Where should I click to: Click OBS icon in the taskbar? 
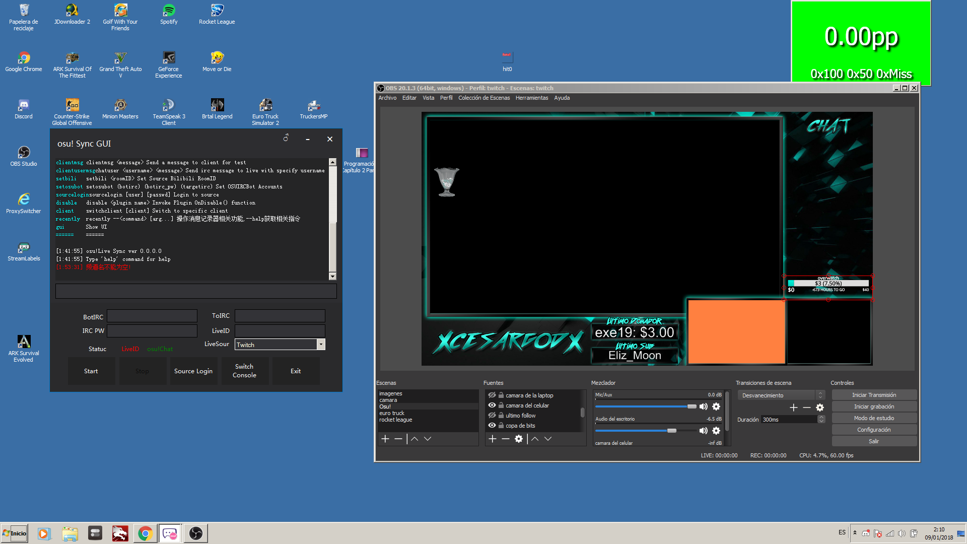click(196, 533)
